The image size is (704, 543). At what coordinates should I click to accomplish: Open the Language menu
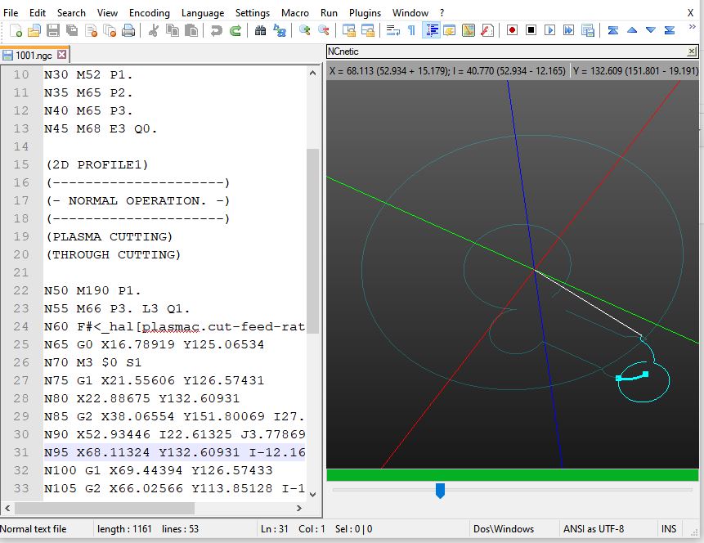click(203, 12)
